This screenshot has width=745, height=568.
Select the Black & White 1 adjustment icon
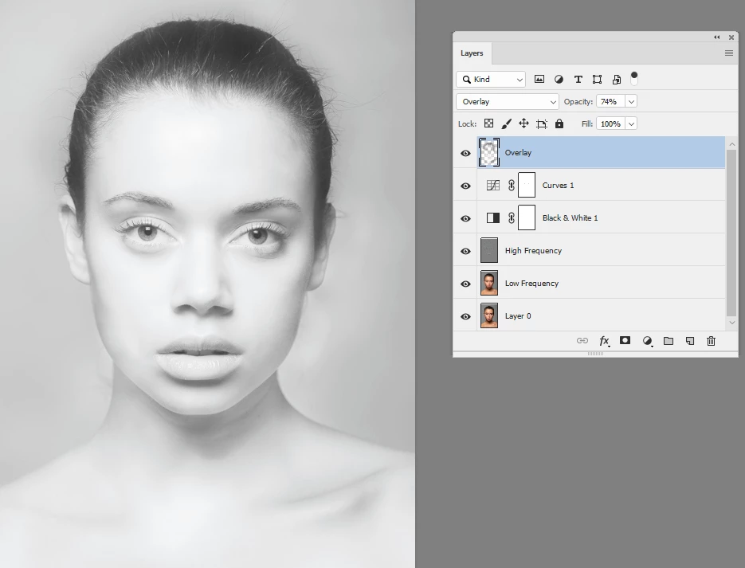pos(492,218)
